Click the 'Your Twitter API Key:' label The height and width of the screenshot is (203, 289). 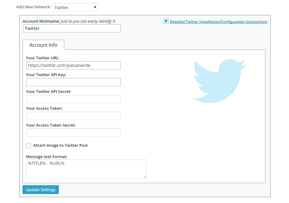point(46,75)
